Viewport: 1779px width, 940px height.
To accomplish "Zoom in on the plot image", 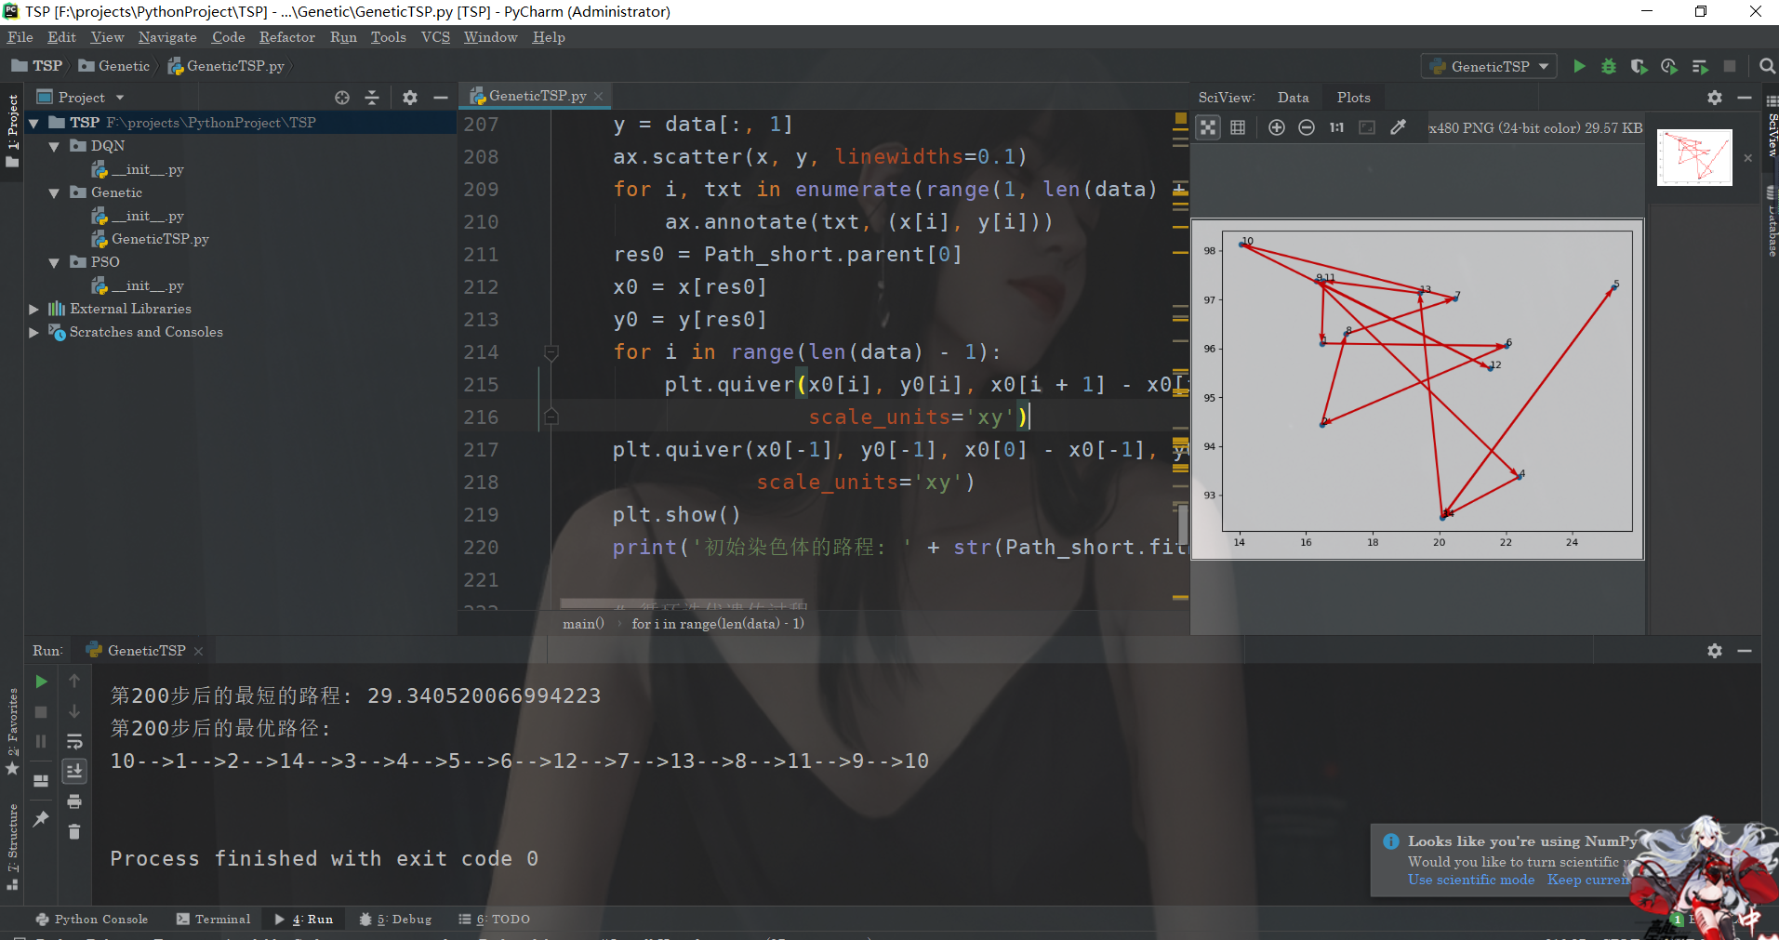I will click(x=1277, y=127).
